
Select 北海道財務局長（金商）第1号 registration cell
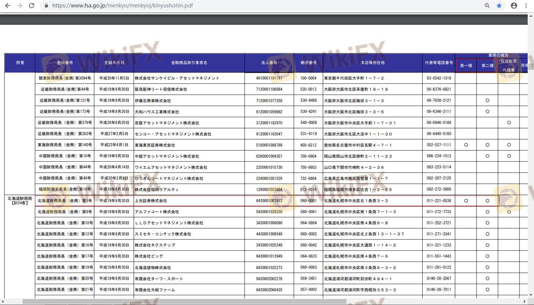(65, 201)
